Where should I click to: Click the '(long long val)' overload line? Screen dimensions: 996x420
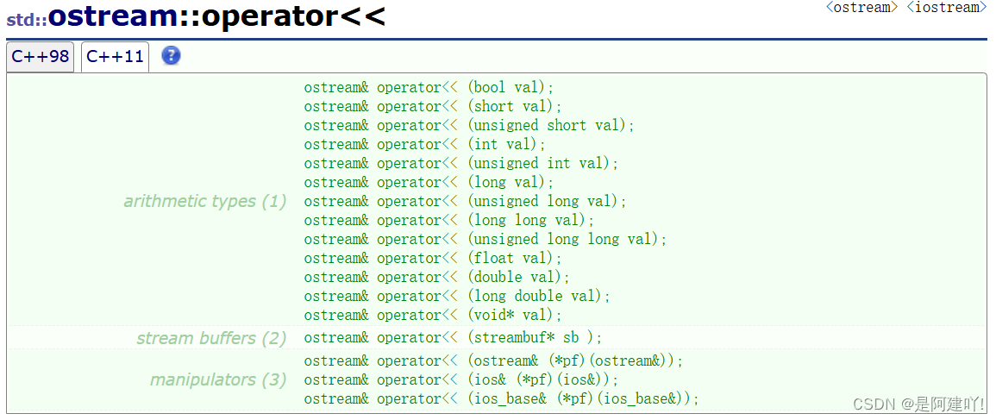449,221
